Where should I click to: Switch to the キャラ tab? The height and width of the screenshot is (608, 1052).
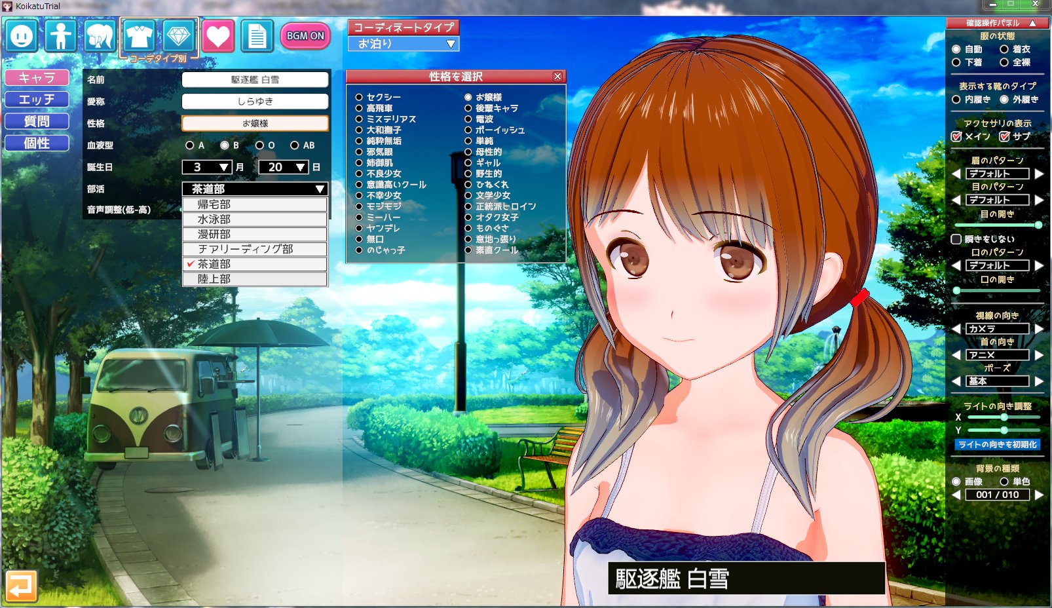(x=37, y=78)
